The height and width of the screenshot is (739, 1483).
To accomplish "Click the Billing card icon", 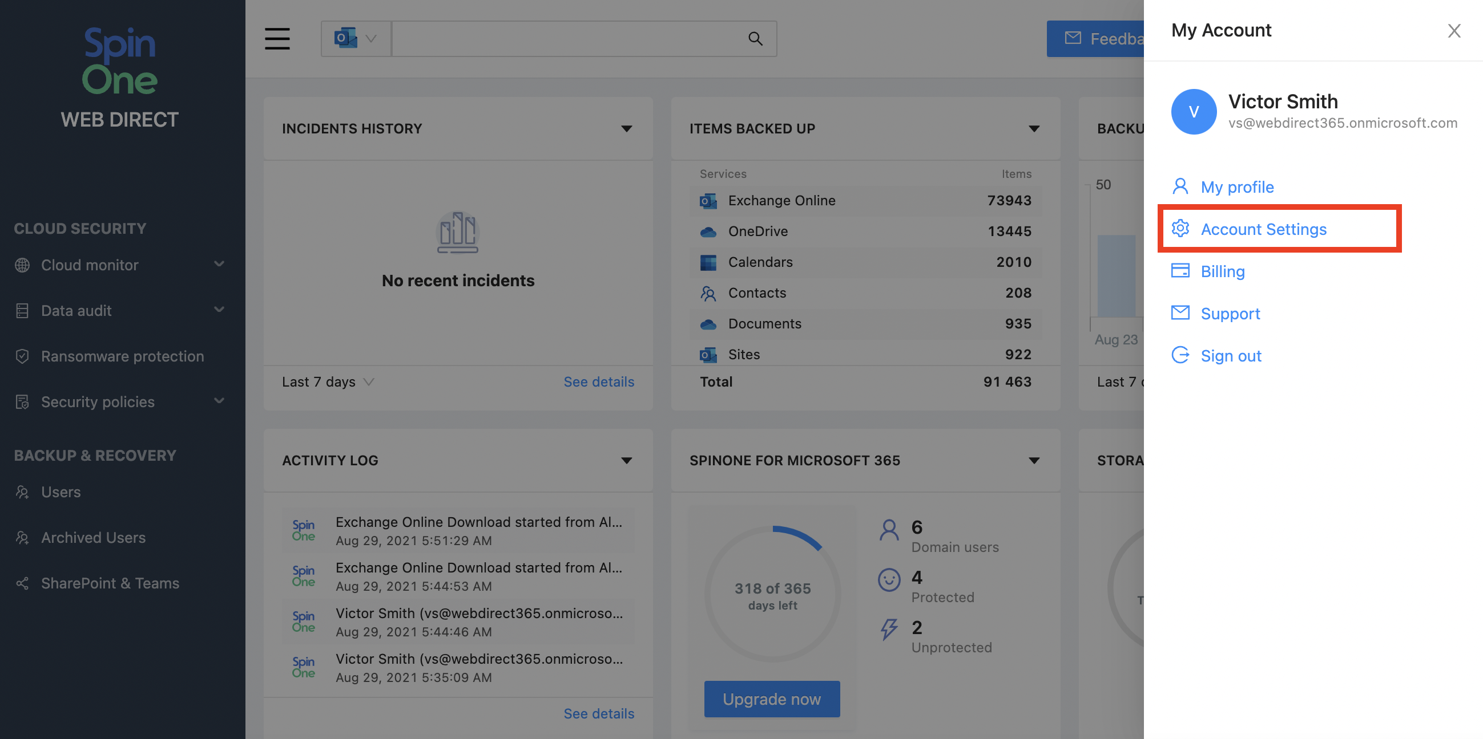I will click(1179, 271).
